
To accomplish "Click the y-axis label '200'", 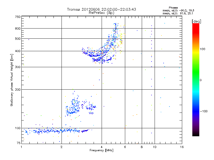I will point(18,90).
